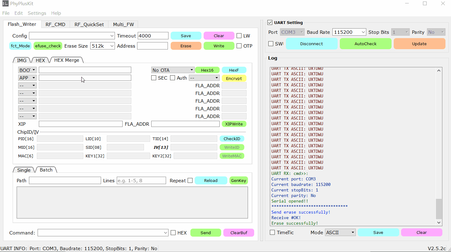Image resolution: width=451 pixels, height=252 pixels.
Task: Click the Lines input field
Action: coord(141,180)
